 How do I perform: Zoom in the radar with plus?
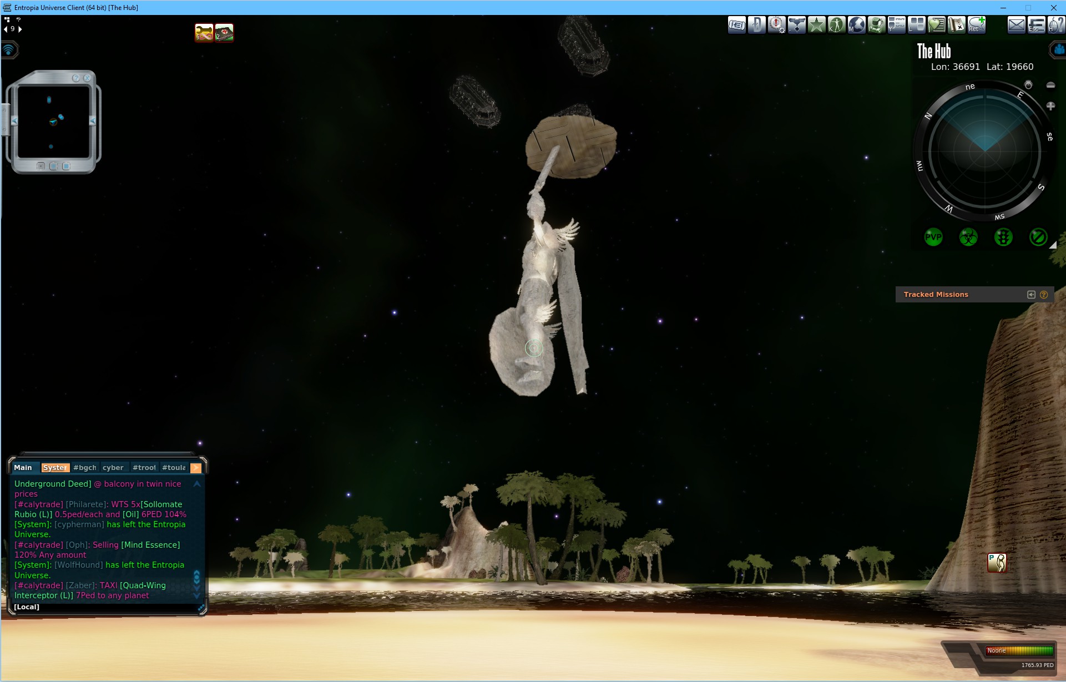[x=1050, y=105]
